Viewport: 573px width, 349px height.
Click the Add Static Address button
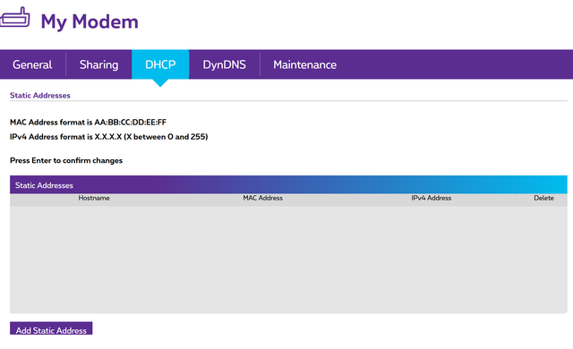click(51, 328)
